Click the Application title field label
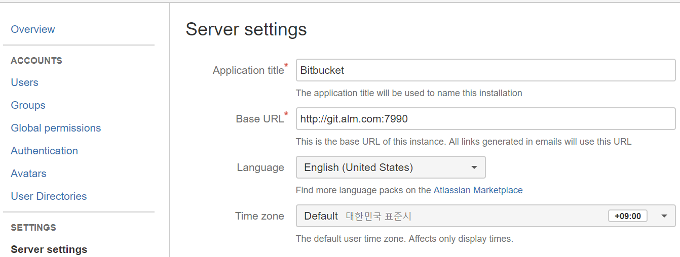 tap(248, 70)
